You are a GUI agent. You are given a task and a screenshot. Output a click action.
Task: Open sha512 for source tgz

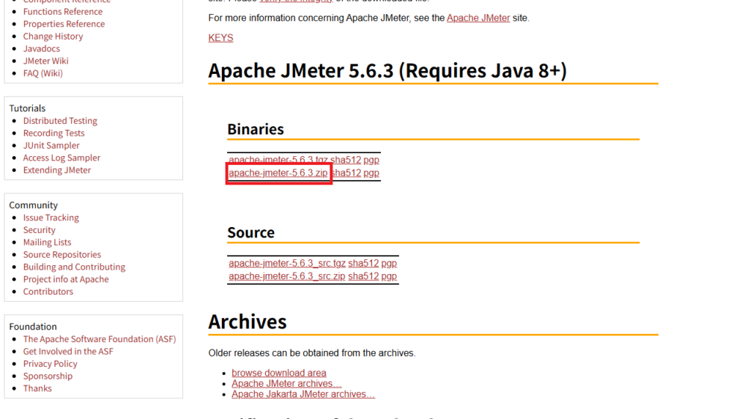coord(363,263)
